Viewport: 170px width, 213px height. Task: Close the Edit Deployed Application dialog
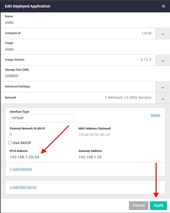163,6
